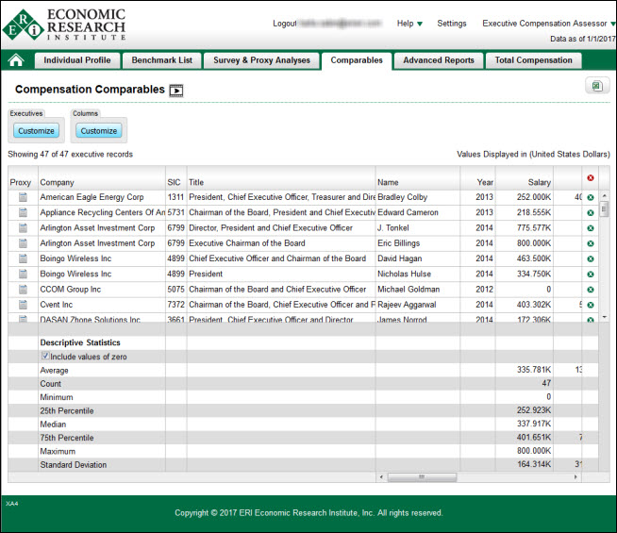Open proxy document for Cvent Inc

[x=23, y=305]
